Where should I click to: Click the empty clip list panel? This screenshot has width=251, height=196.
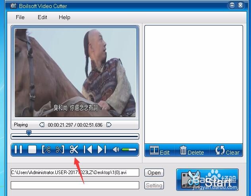(194, 84)
